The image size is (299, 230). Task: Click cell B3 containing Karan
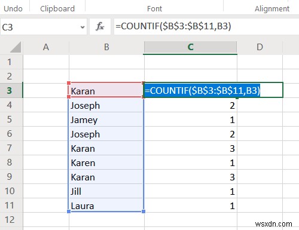(106, 91)
